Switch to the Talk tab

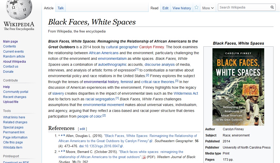point(61,8)
